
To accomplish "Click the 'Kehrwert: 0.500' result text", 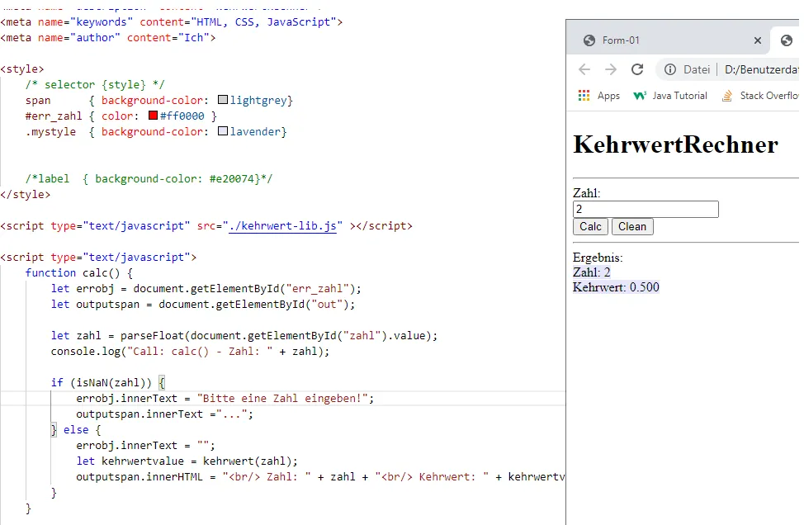I will (x=616, y=287).
